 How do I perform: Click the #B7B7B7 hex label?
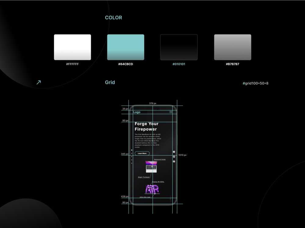point(233,64)
